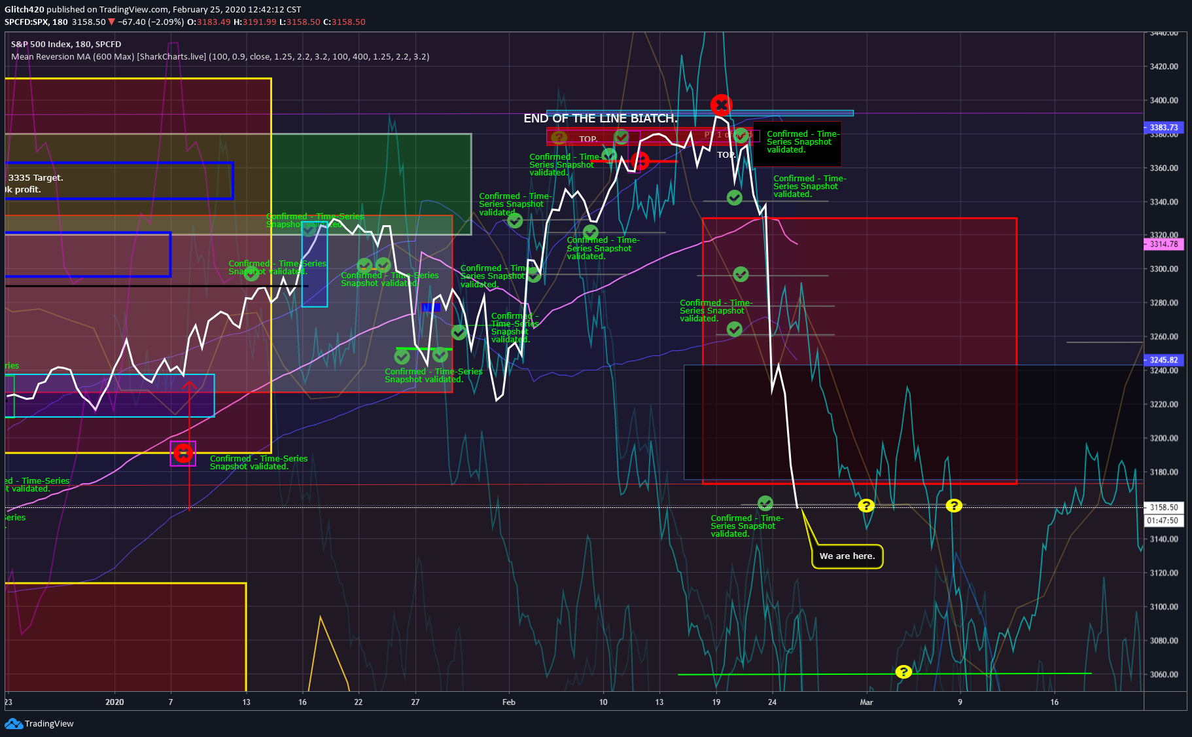Click the H:3191.99 high value in header
Screen dimensions: 1192x737
pyautogui.click(x=255, y=22)
